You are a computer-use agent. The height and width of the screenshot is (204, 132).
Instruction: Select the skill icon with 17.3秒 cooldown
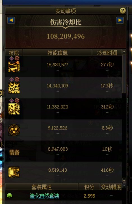(x=14, y=88)
